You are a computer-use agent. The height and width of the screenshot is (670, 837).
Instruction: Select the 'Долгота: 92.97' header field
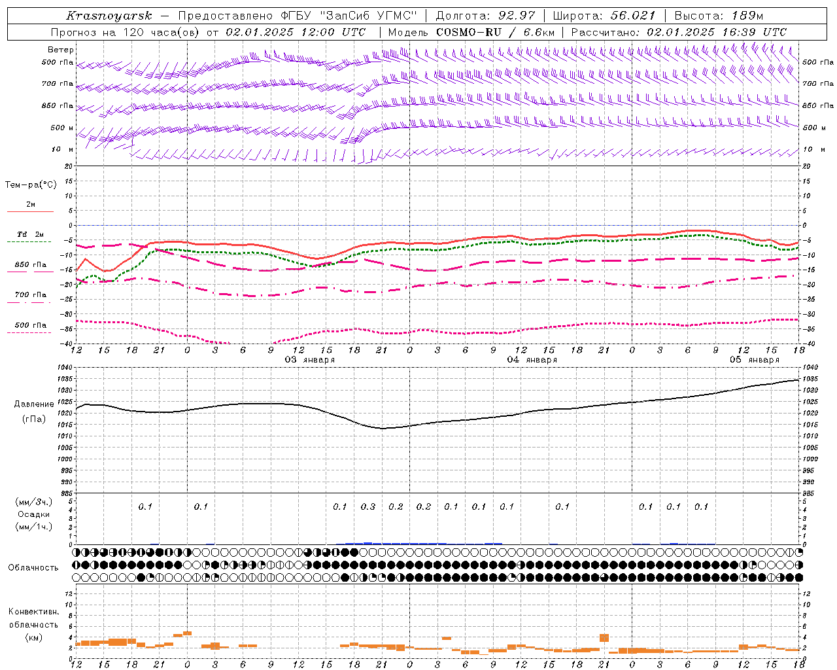tap(485, 16)
